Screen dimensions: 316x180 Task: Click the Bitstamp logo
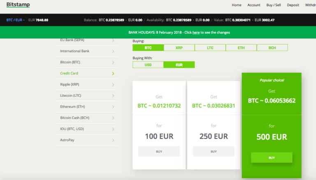18,5
